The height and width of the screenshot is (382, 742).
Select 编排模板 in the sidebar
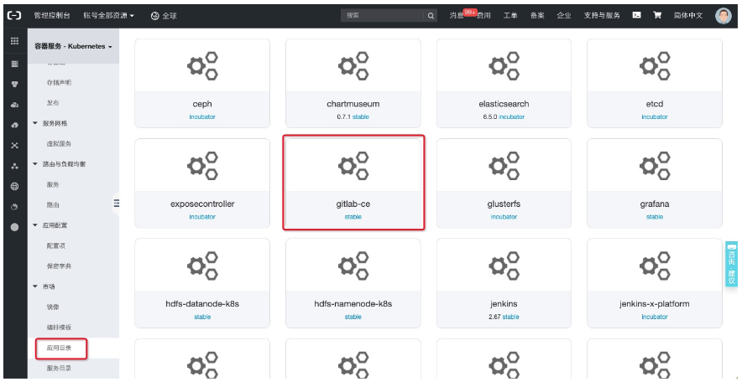tap(59, 328)
